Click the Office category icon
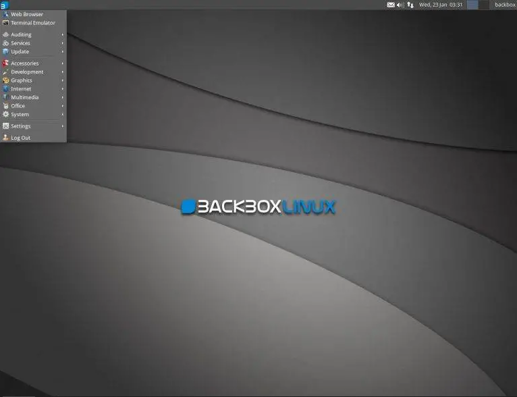 pyautogui.click(x=5, y=106)
